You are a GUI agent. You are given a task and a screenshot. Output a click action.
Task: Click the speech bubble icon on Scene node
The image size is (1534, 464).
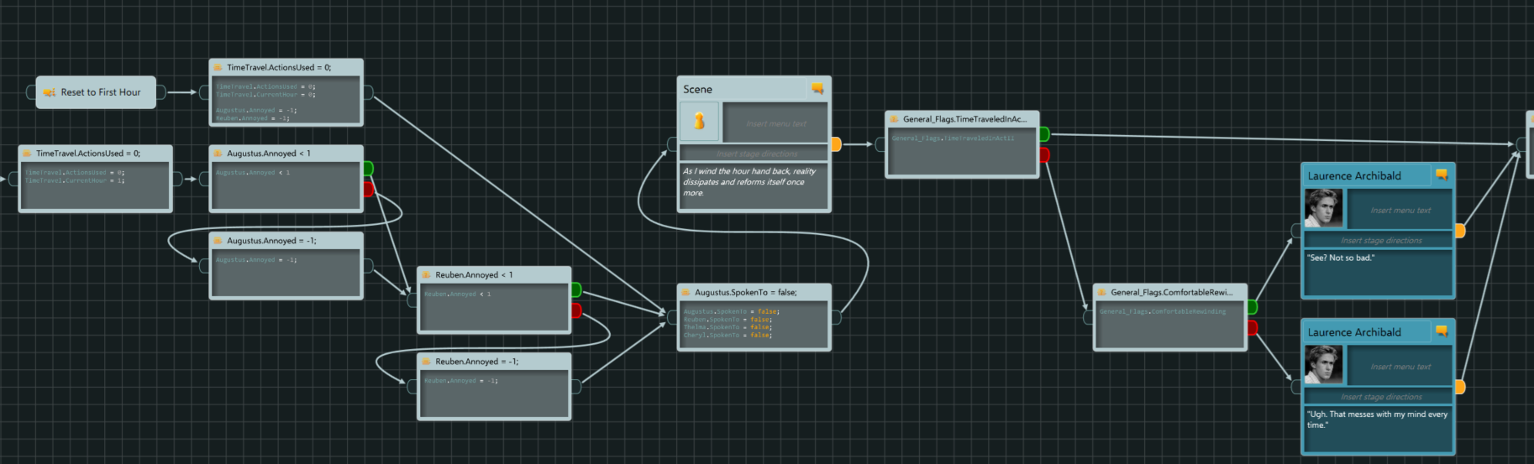(x=817, y=89)
